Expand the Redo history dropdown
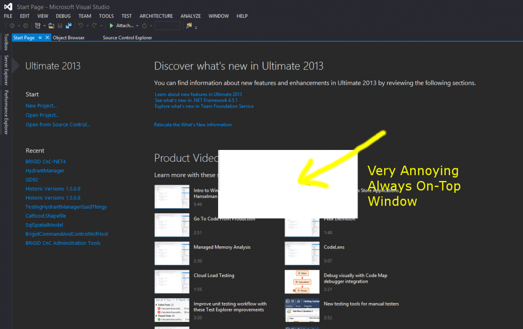 [x=101, y=26]
